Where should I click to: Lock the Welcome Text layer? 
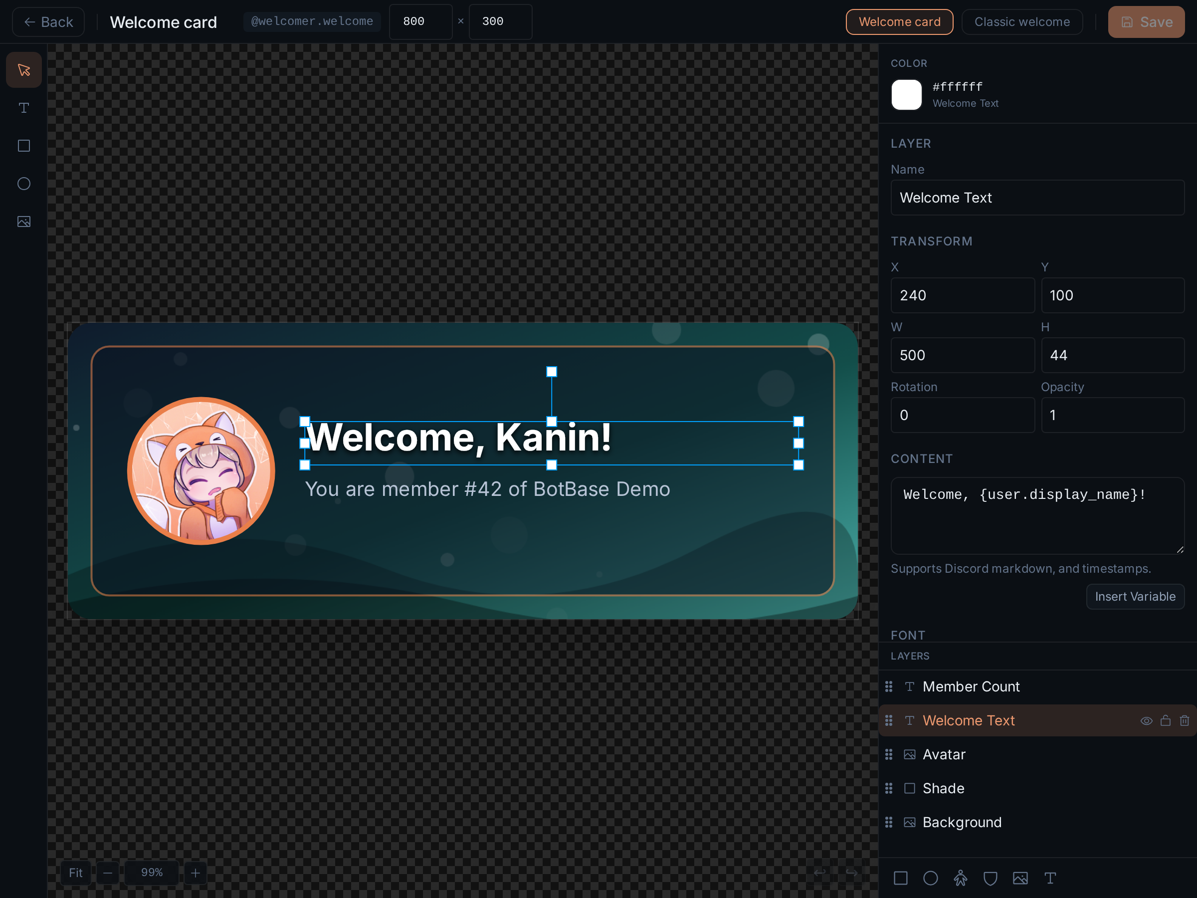coord(1166,720)
